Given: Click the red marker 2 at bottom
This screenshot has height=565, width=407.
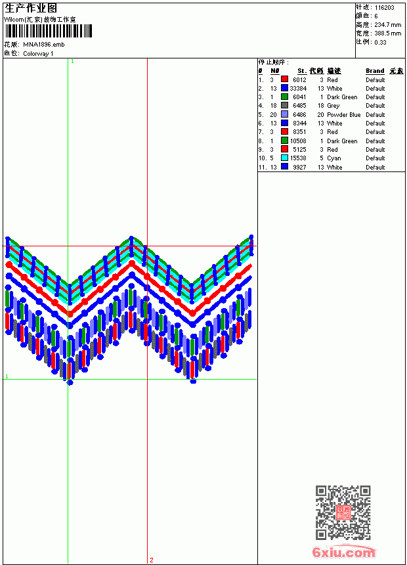Looking at the screenshot, I should coord(152,560).
